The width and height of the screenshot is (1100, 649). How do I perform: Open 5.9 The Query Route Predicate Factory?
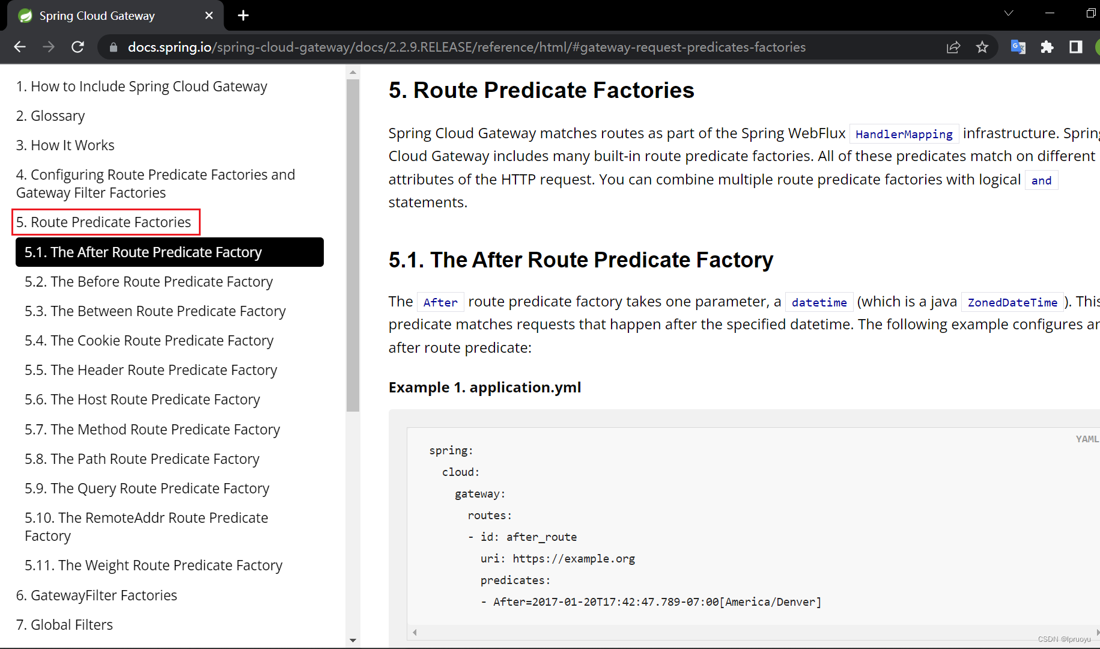(x=147, y=489)
